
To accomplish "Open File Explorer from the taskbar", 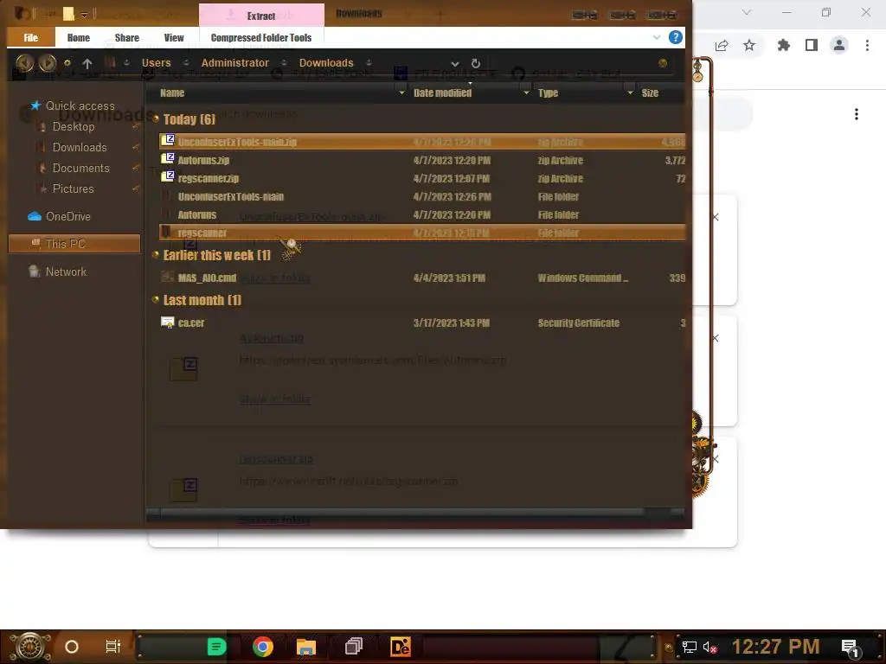I will pos(305,647).
